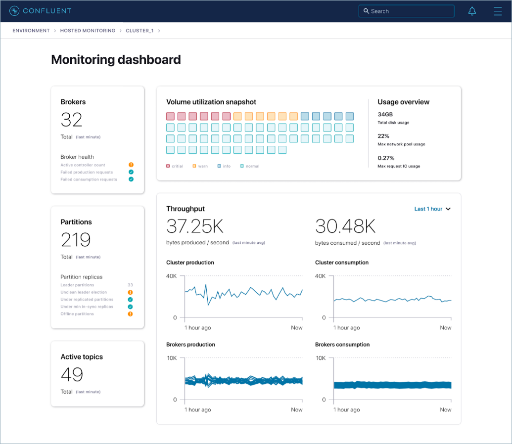The height and width of the screenshot is (444, 512).
Task: Select CLUSTER_1 breadcrumb
Action: click(140, 31)
